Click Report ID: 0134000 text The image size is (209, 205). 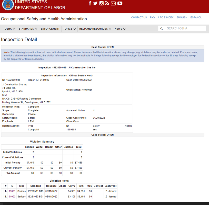[x=38, y=80]
